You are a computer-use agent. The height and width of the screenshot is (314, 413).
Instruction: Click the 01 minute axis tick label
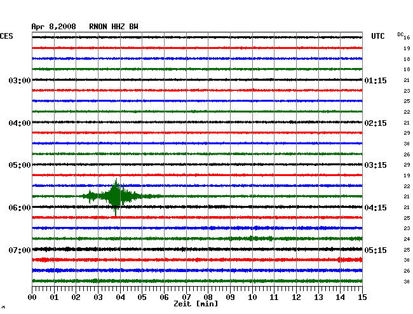[54, 297]
